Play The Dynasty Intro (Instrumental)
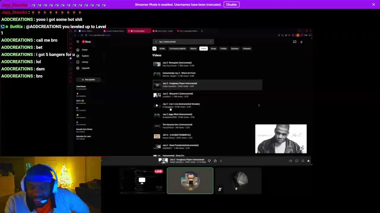Viewport: 380px width, 213px height. coord(207,126)
